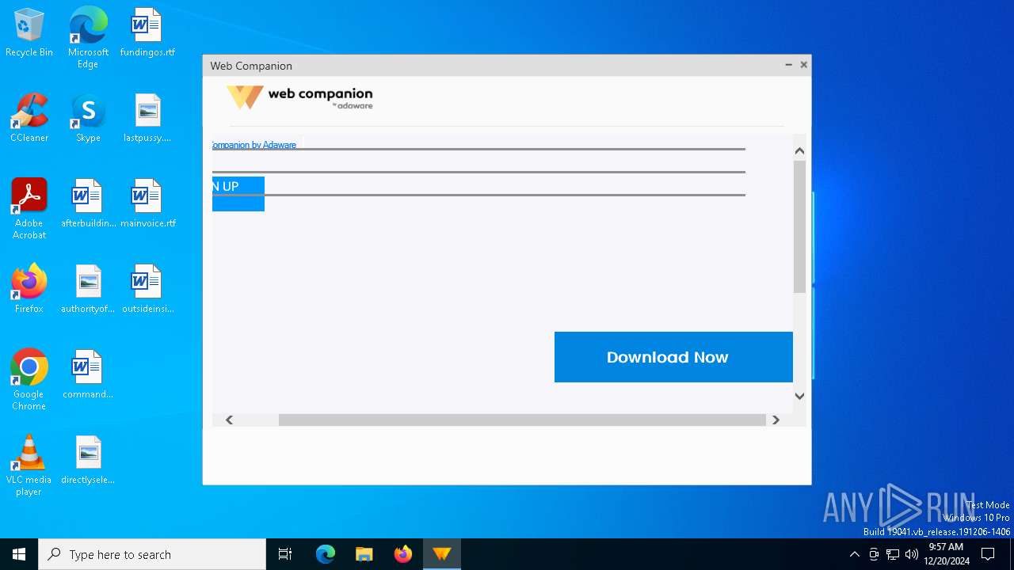1014x570 pixels.
Task: Click the taskbar search box
Action: click(x=152, y=554)
